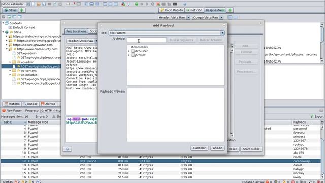Open the Tipo File Fuzzers dropdown

[x=167, y=33]
